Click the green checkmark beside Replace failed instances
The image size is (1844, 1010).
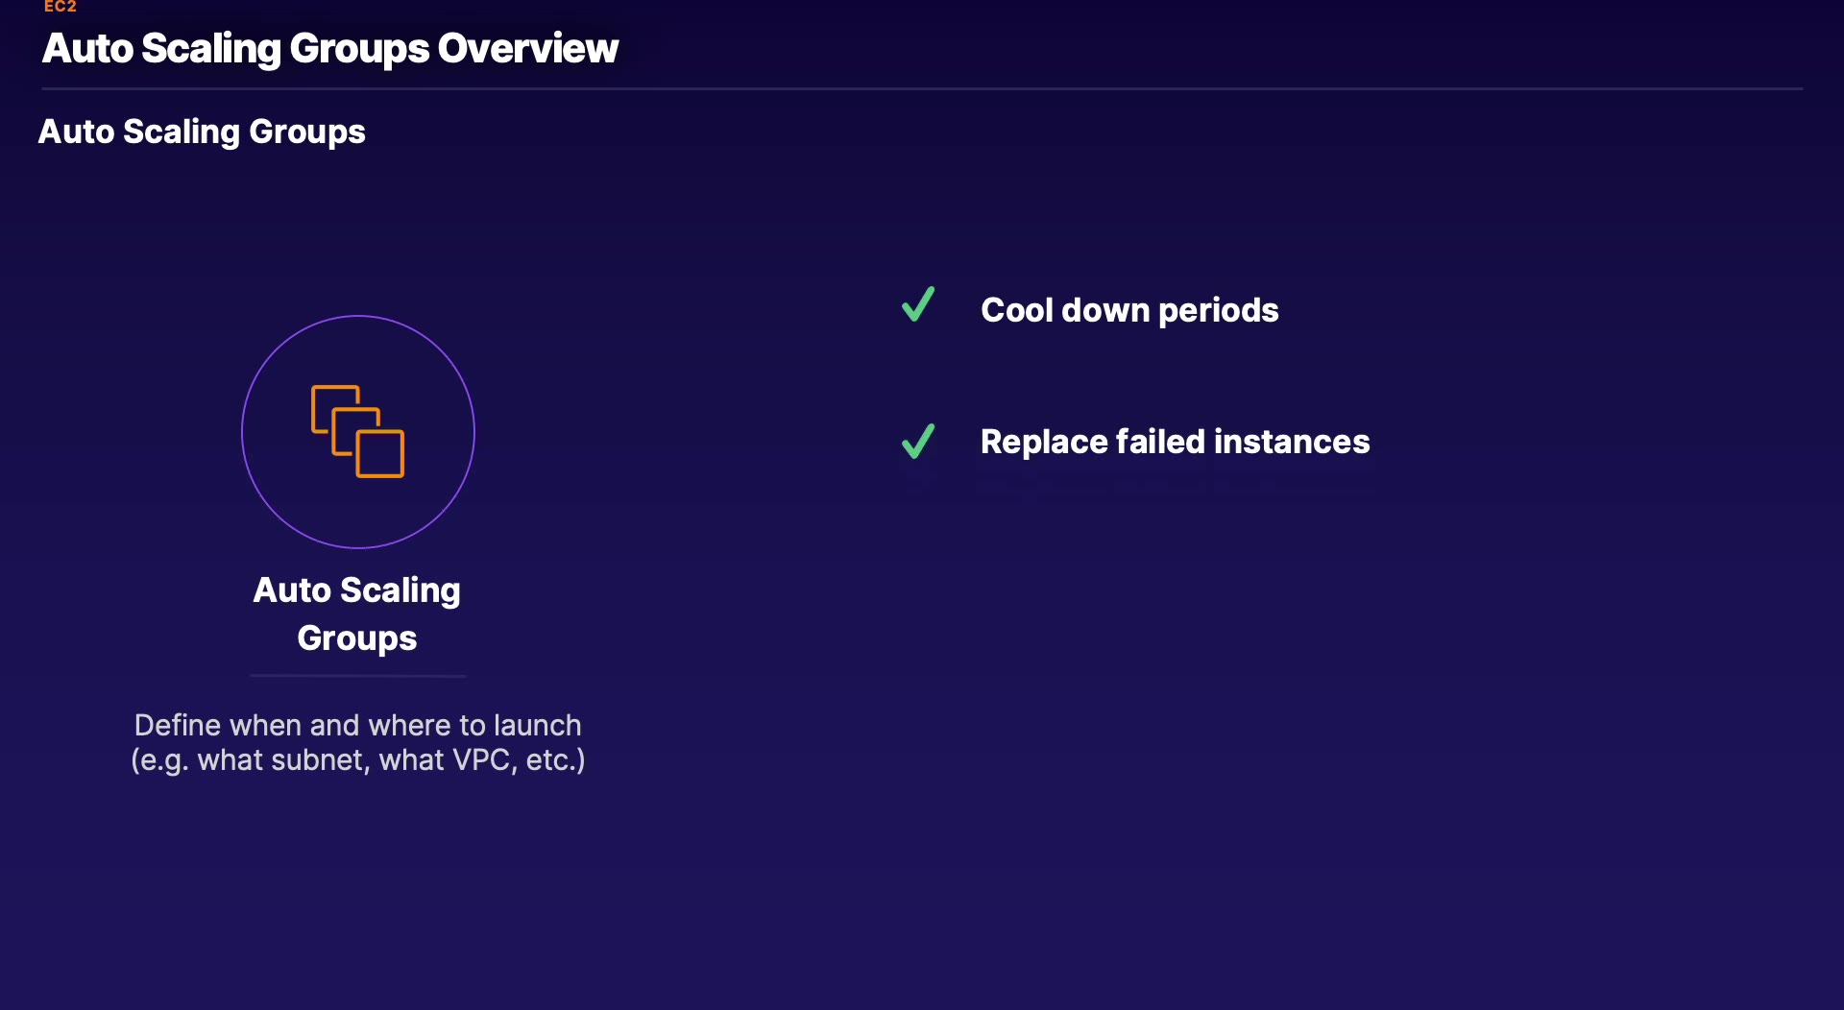[918, 442]
